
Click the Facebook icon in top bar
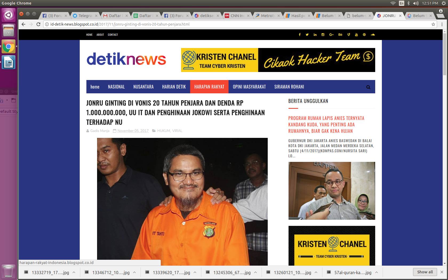pos(299,35)
